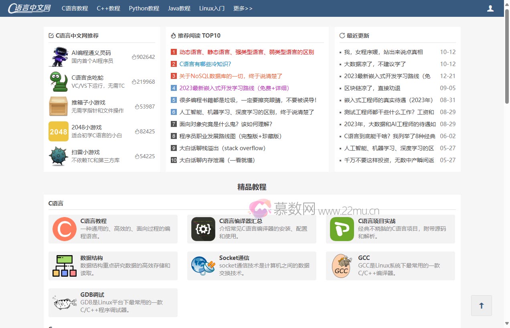Image resolution: width=510 pixels, height=328 pixels.
Task: Open the user profile icon top right
Action: coord(490,8)
